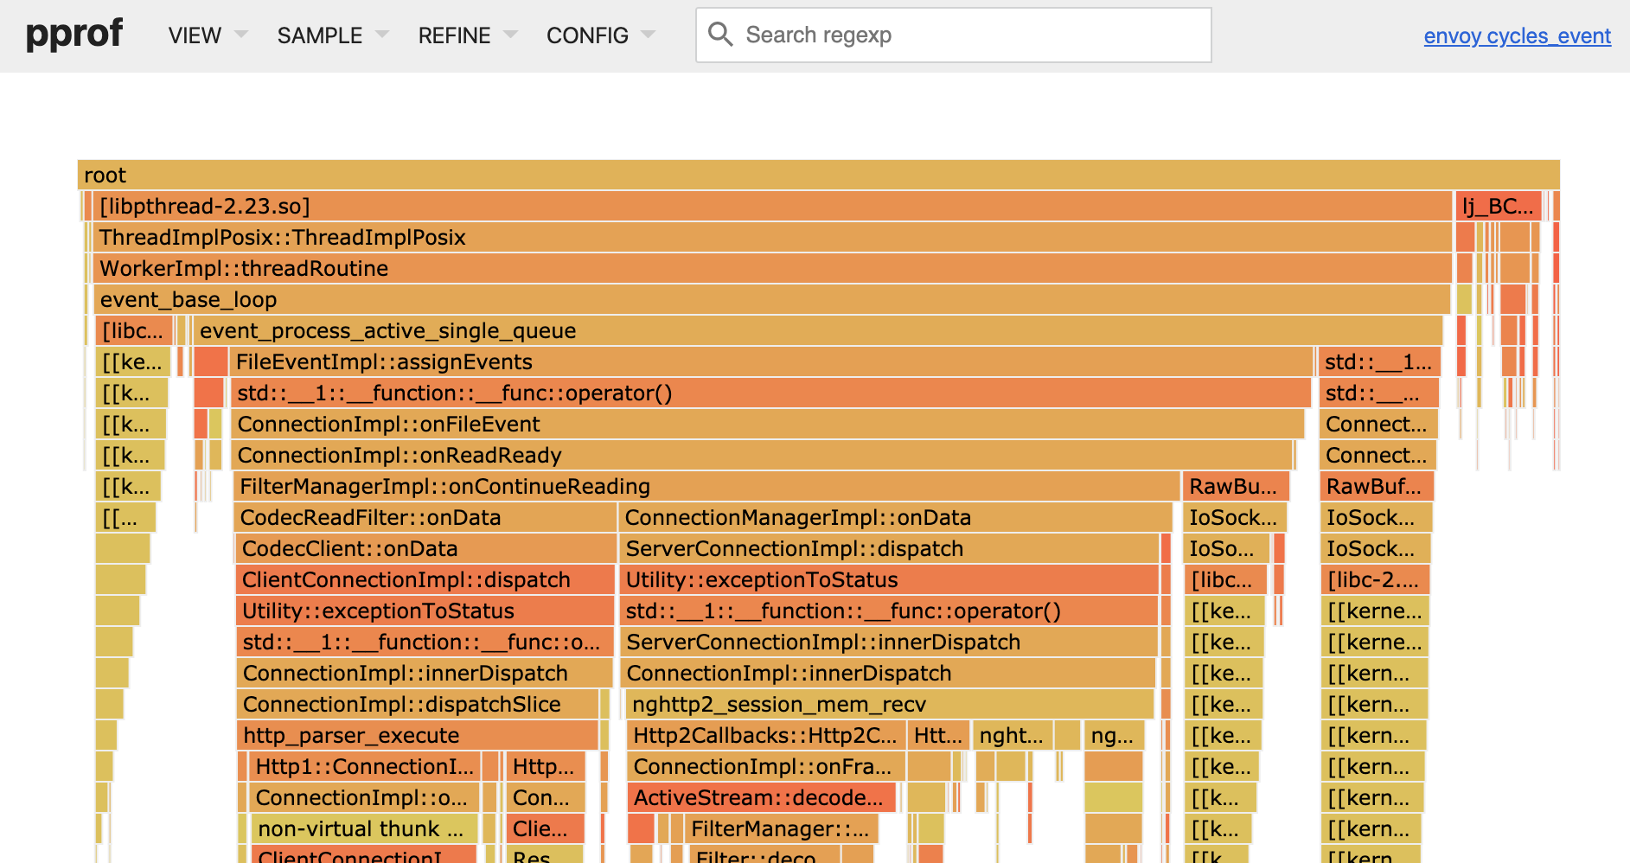Screen dimensions: 1630x863
Task: Select the CodecClient::onData frame
Action: (425, 548)
